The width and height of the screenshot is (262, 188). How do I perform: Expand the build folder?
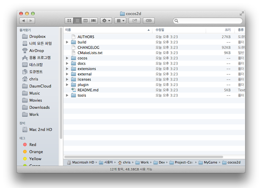(x=67, y=42)
